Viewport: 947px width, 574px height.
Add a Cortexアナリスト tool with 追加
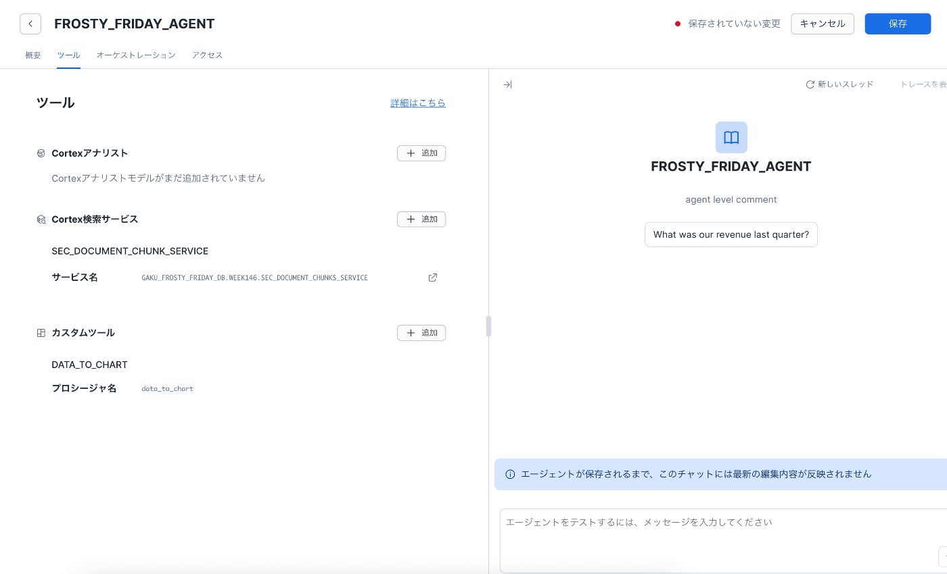(x=421, y=153)
